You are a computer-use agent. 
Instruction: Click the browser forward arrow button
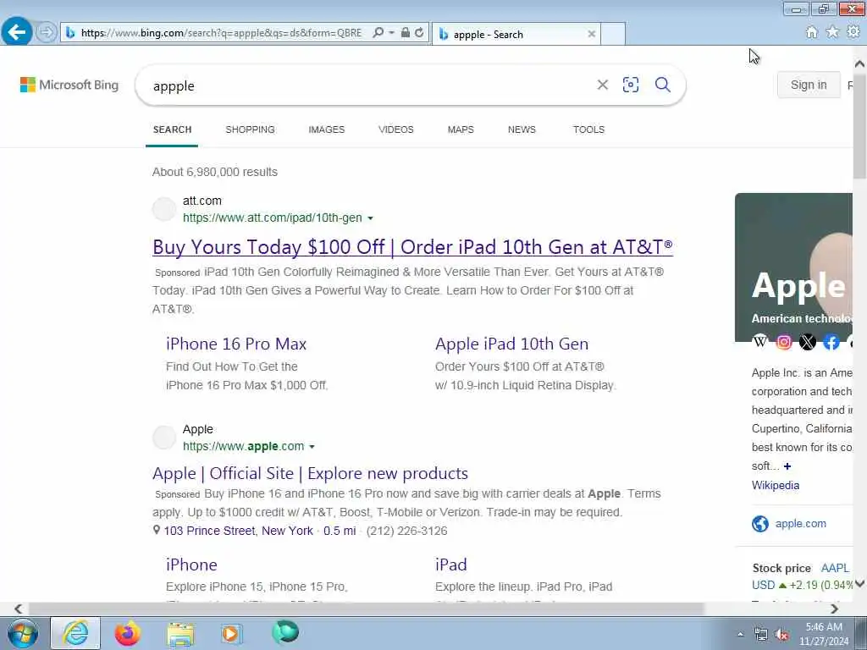[x=47, y=32]
